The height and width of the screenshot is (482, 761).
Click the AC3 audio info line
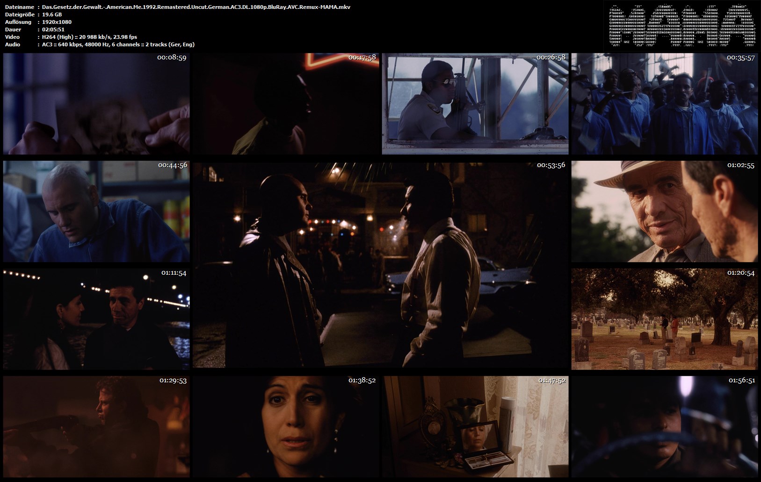pyautogui.click(x=118, y=44)
